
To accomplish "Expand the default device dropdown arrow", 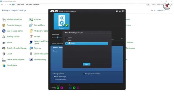I will pos(122,39).
